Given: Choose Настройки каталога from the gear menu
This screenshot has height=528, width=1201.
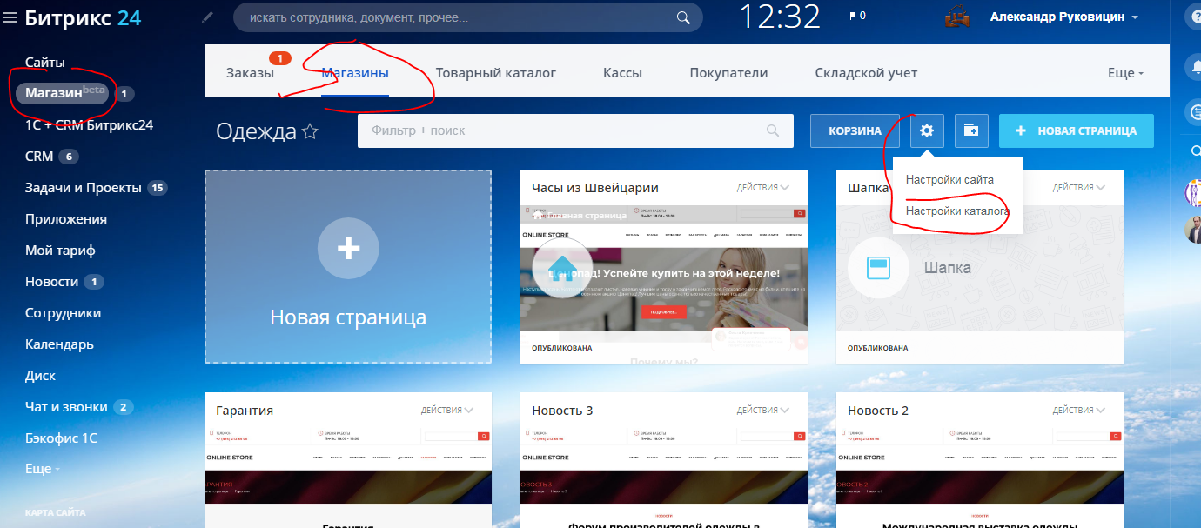Looking at the screenshot, I should tap(957, 211).
